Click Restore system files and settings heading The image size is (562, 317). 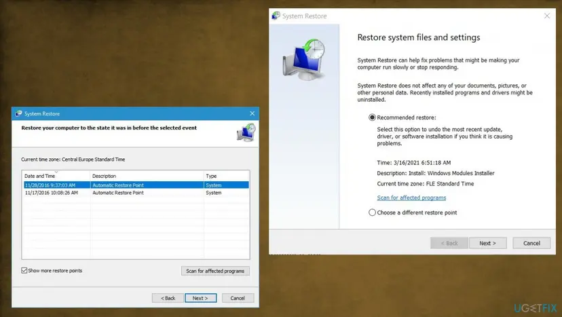(418, 37)
